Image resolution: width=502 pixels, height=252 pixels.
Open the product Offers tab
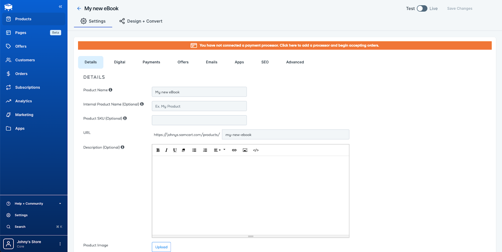(183, 62)
